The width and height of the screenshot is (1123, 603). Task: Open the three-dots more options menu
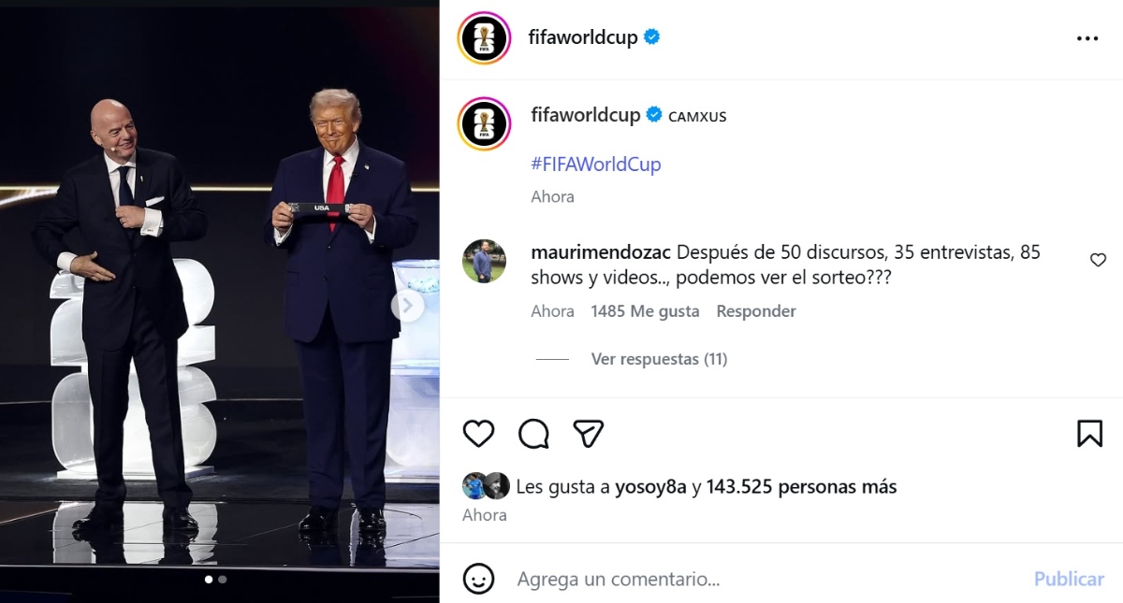coord(1087,38)
